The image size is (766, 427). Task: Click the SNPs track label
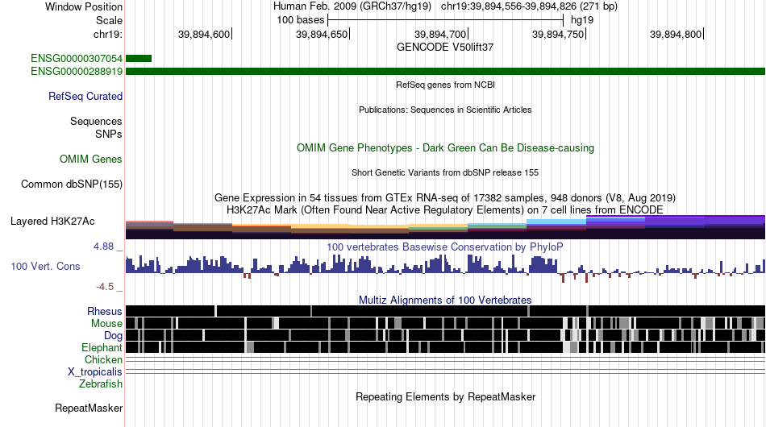pos(109,134)
